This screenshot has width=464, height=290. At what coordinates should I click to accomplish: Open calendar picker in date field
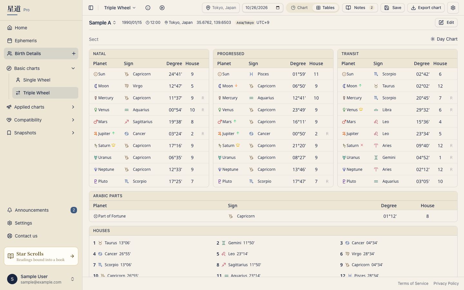pos(278,8)
